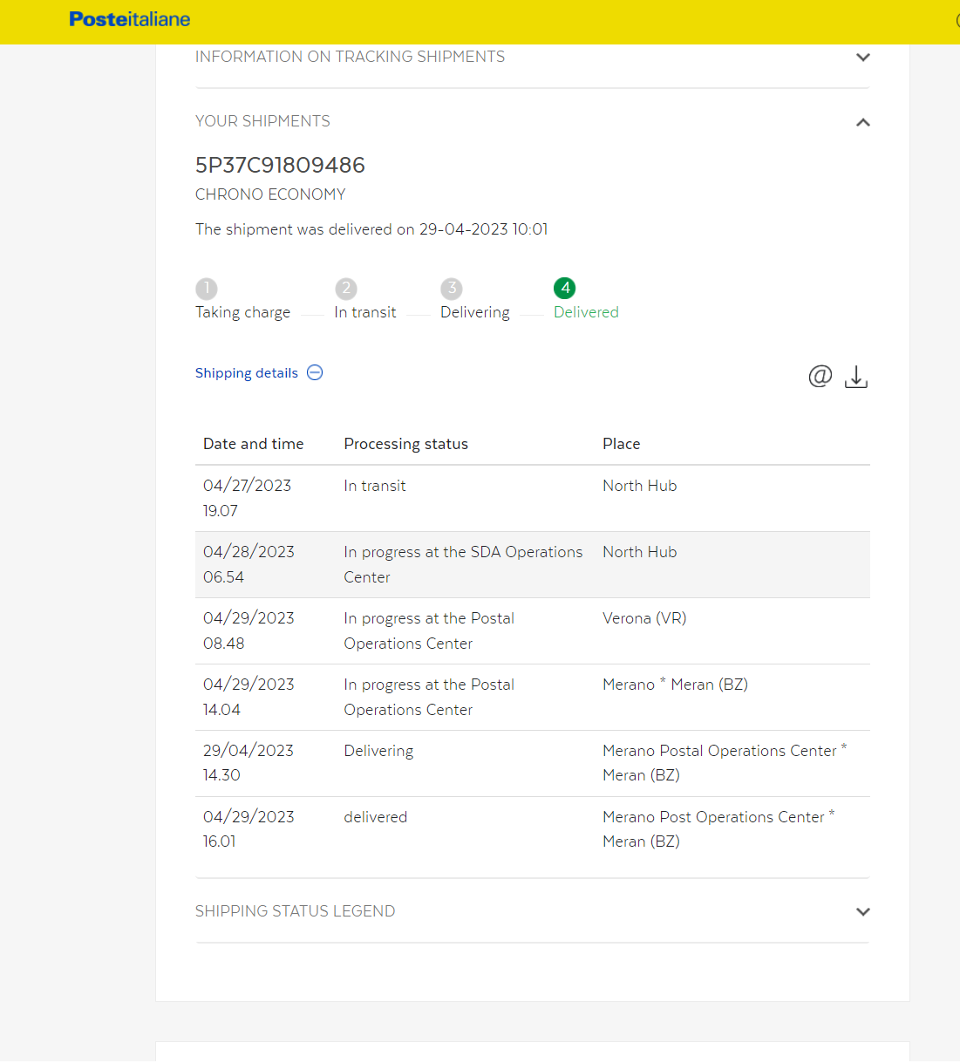Click the Poste Italiane logo
The height and width of the screenshot is (1063, 960).
[x=129, y=19]
